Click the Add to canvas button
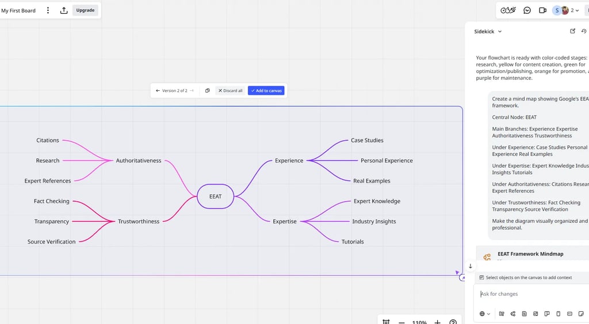The height and width of the screenshot is (324, 589). click(x=266, y=91)
